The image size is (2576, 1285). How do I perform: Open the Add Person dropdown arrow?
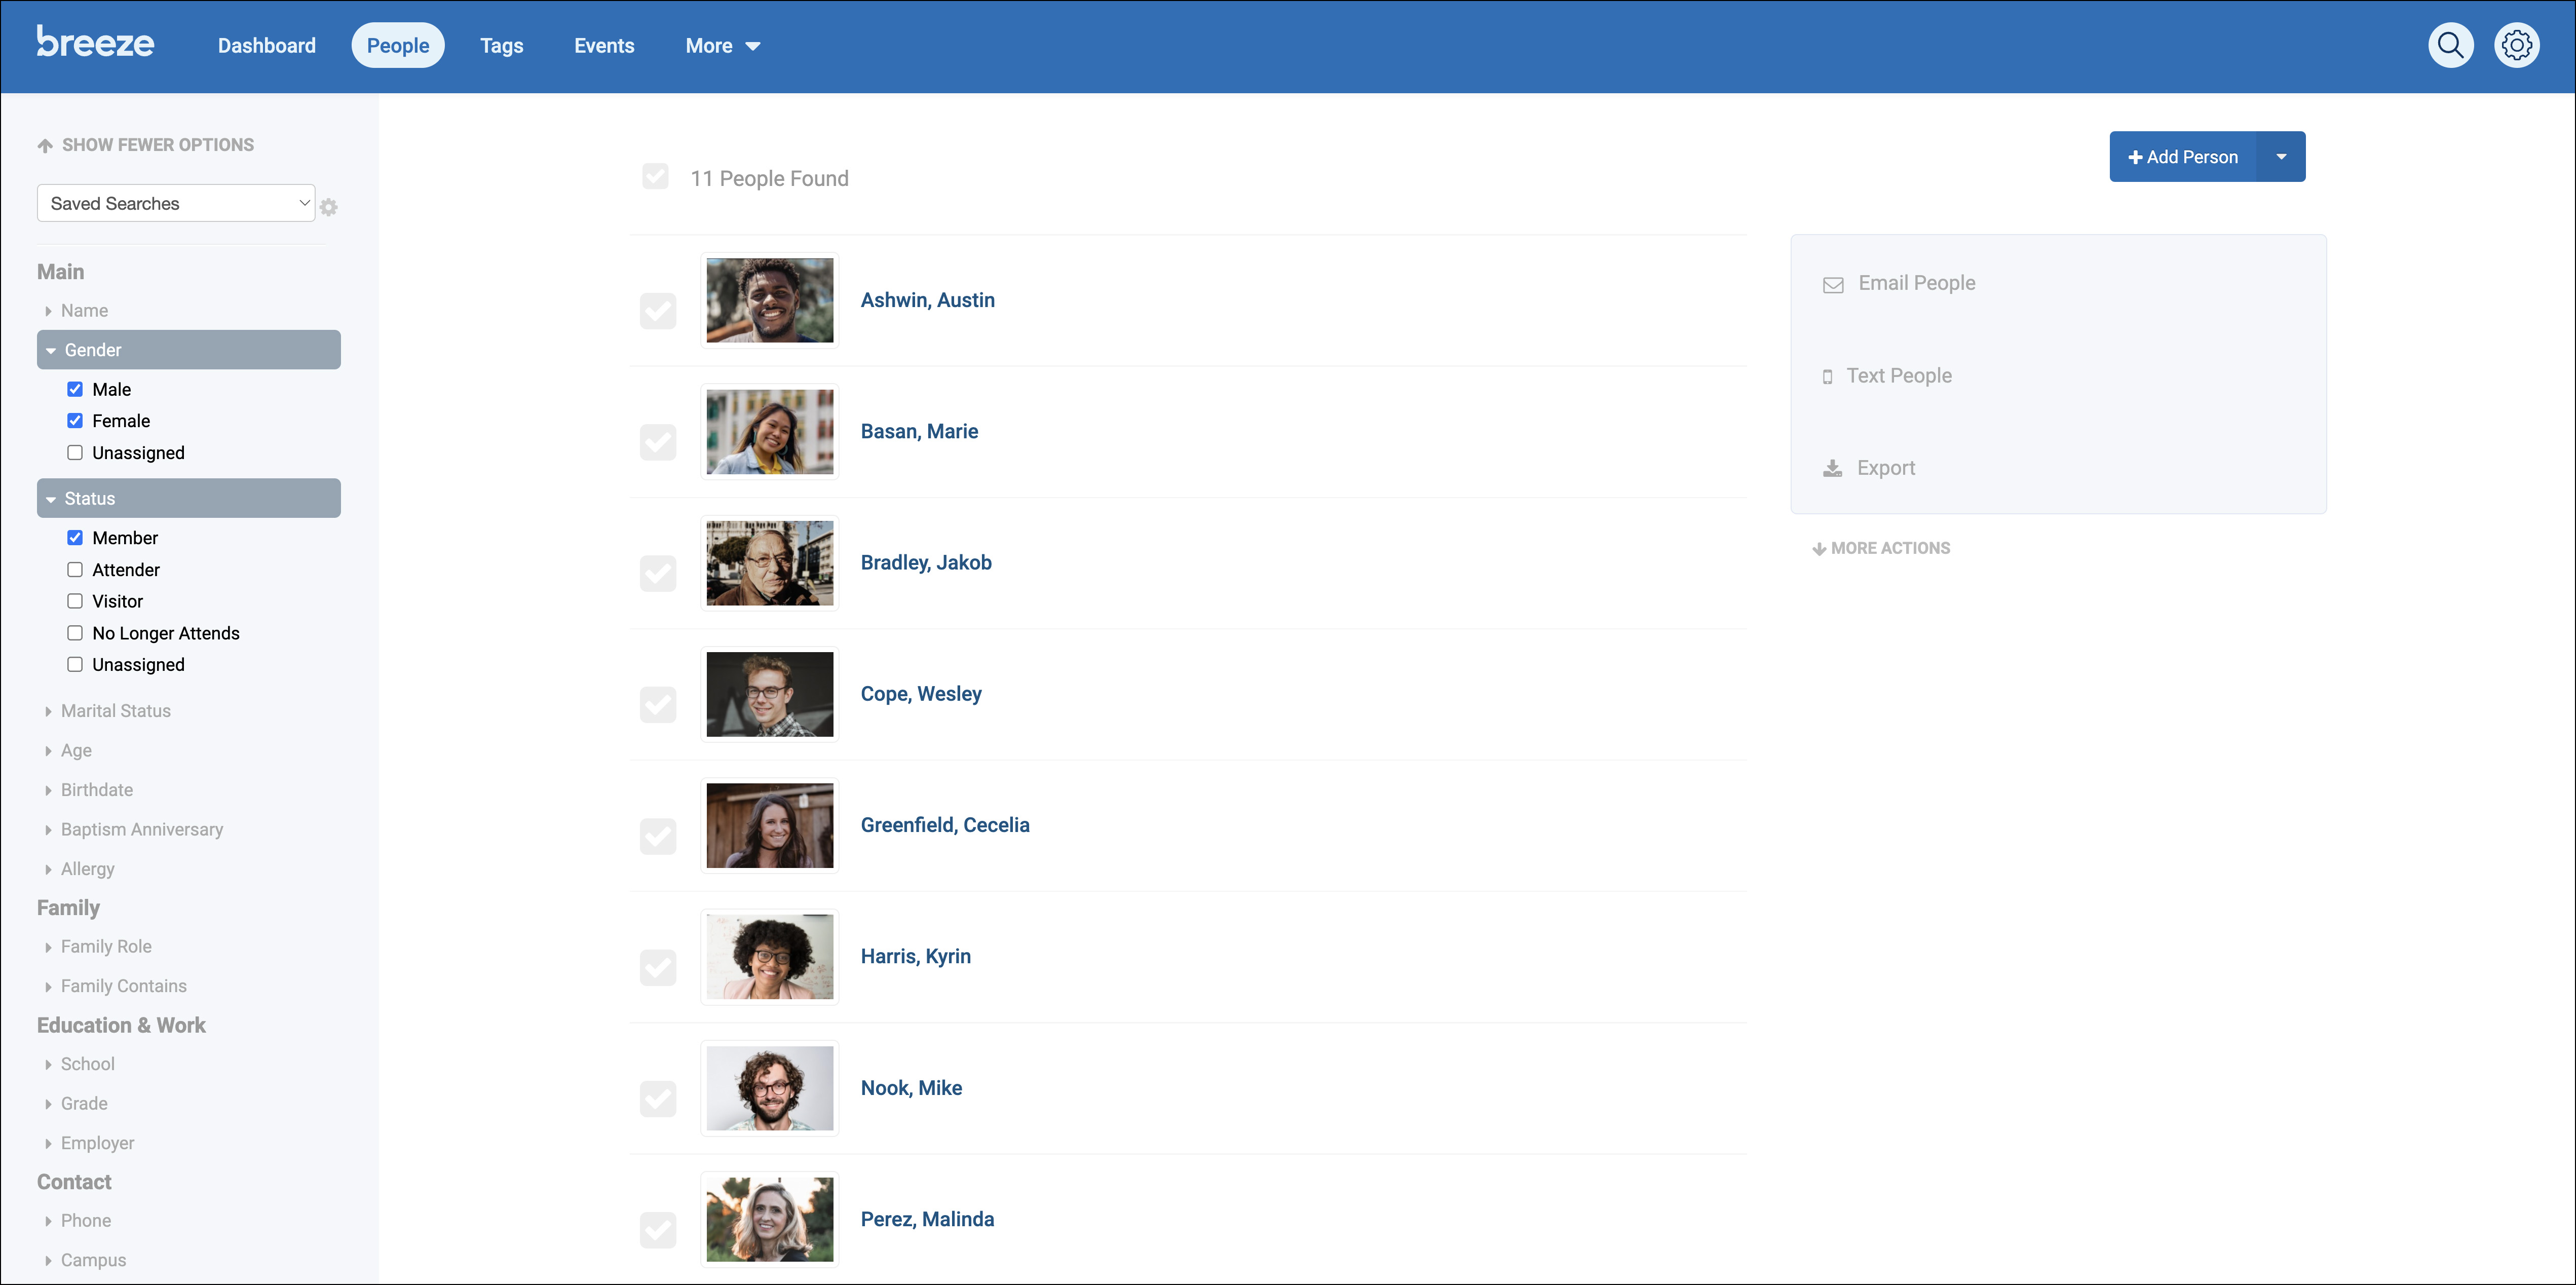coord(2281,157)
